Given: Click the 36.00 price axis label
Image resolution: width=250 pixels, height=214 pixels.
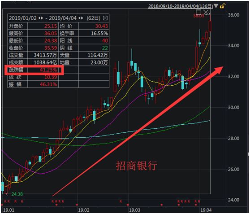Looking at the screenshot, I should point(233,15).
